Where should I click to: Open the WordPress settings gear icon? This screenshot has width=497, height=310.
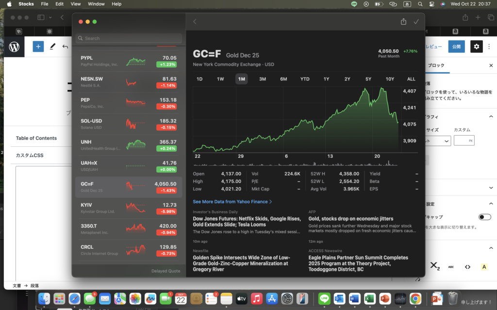477,46
